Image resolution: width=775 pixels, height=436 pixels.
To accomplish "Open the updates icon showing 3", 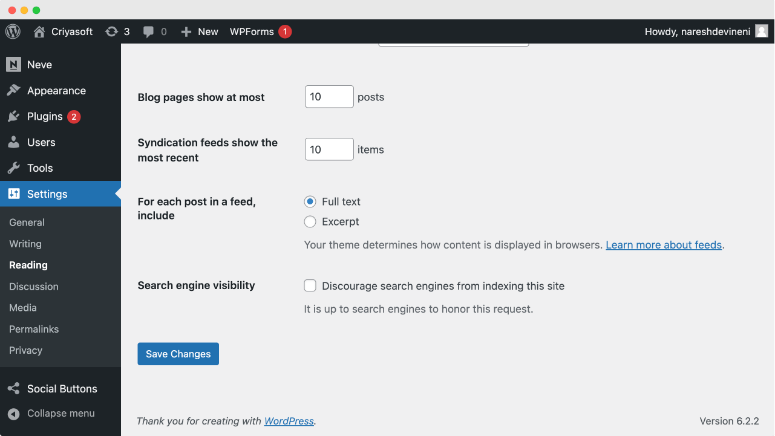I will coord(111,31).
